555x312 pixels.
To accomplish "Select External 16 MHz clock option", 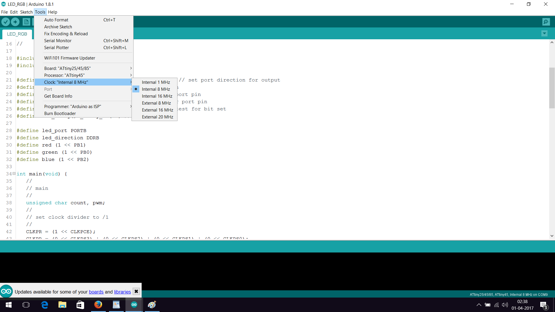I will pyautogui.click(x=154, y=110).
